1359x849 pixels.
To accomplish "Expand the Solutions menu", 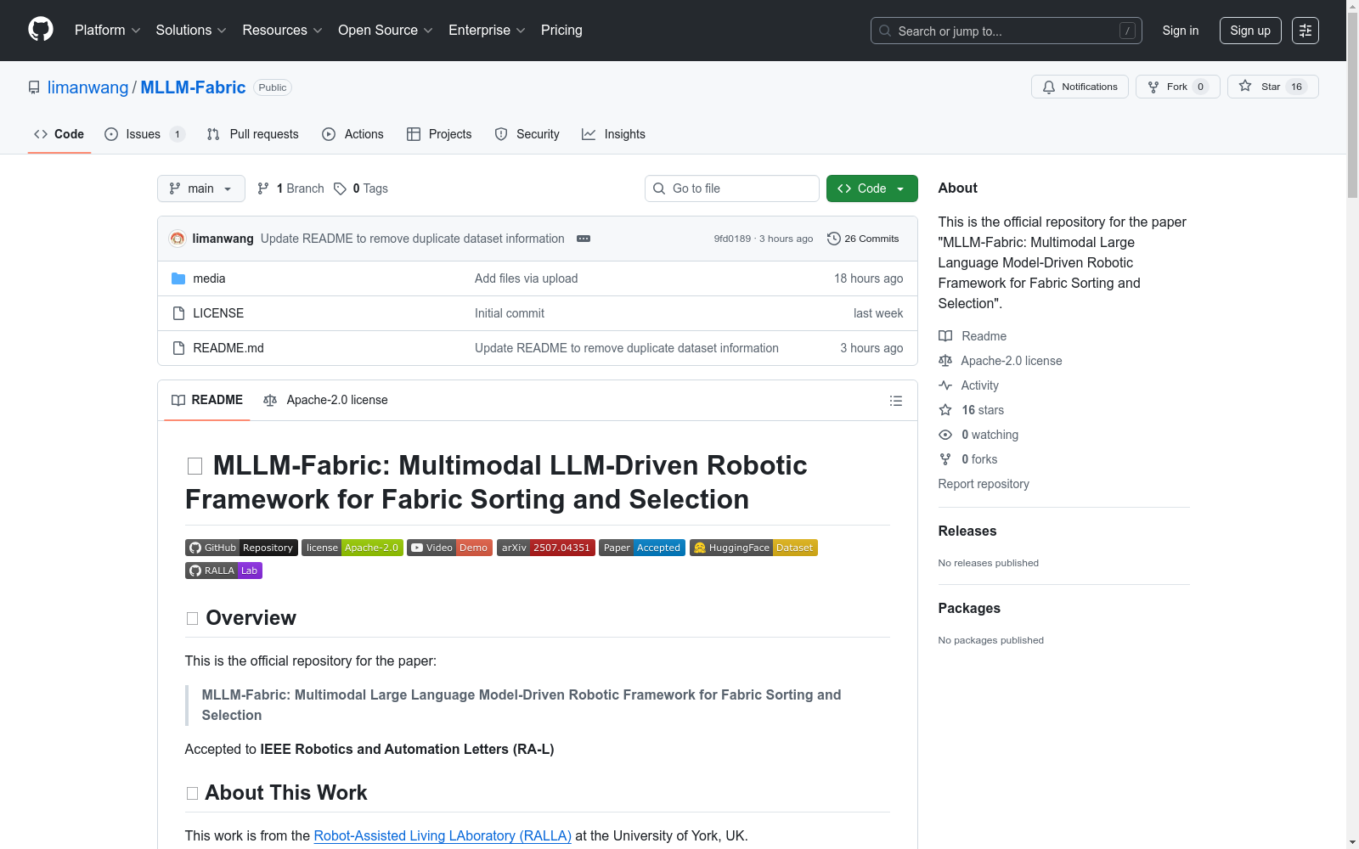I will point(191,31).
